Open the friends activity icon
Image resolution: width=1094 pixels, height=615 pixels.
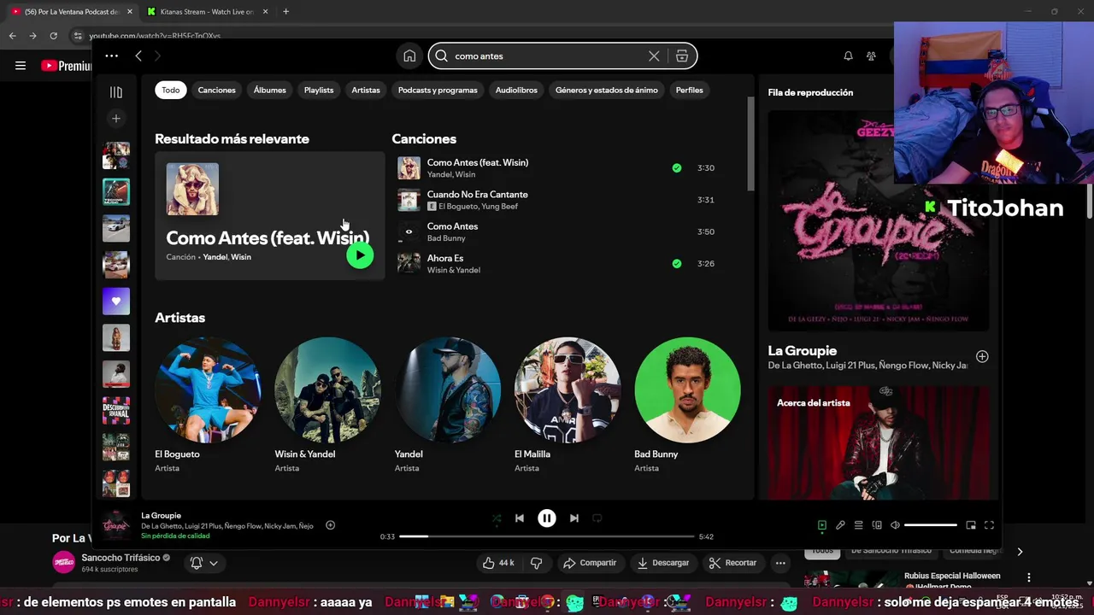(x=871, y=56)
